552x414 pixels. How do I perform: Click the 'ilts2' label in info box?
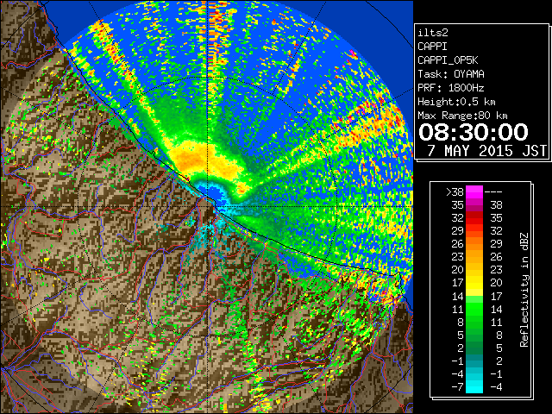[x=433, y=33]
